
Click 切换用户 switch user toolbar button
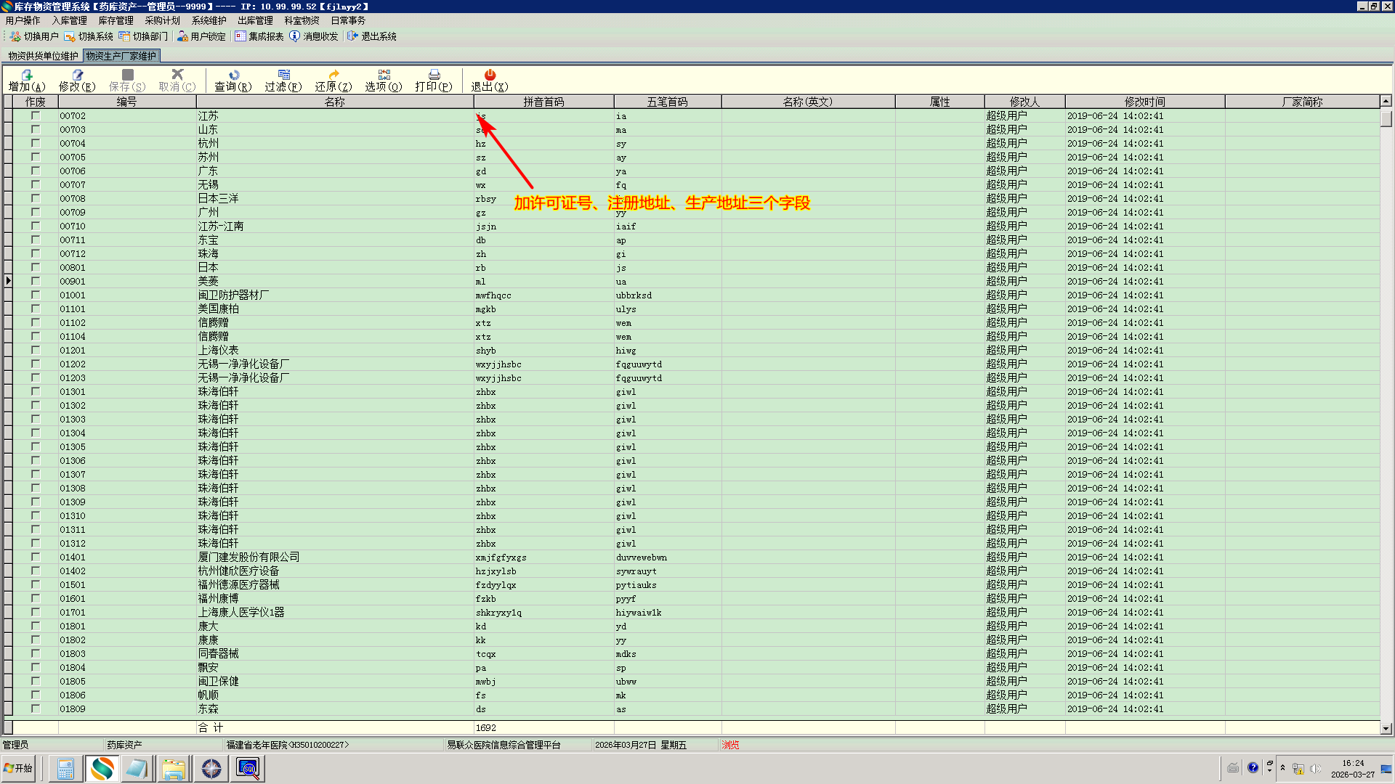[x=34, y=36]
